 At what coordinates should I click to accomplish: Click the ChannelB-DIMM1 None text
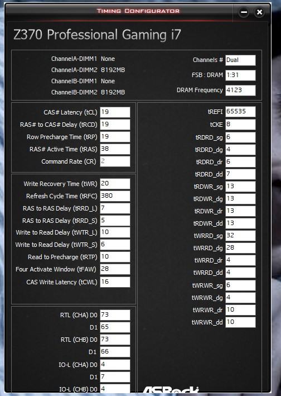83,82
